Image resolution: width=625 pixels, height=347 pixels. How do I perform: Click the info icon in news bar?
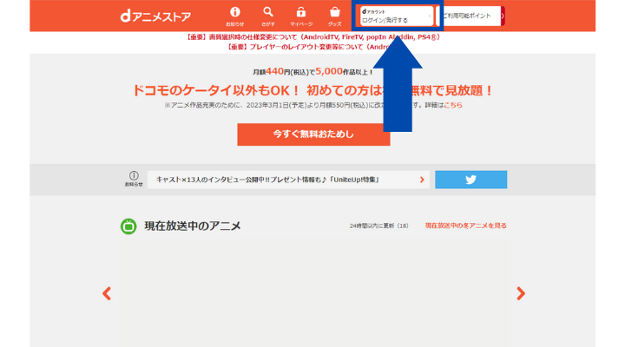pyautogui.click(x=134, y=176)
